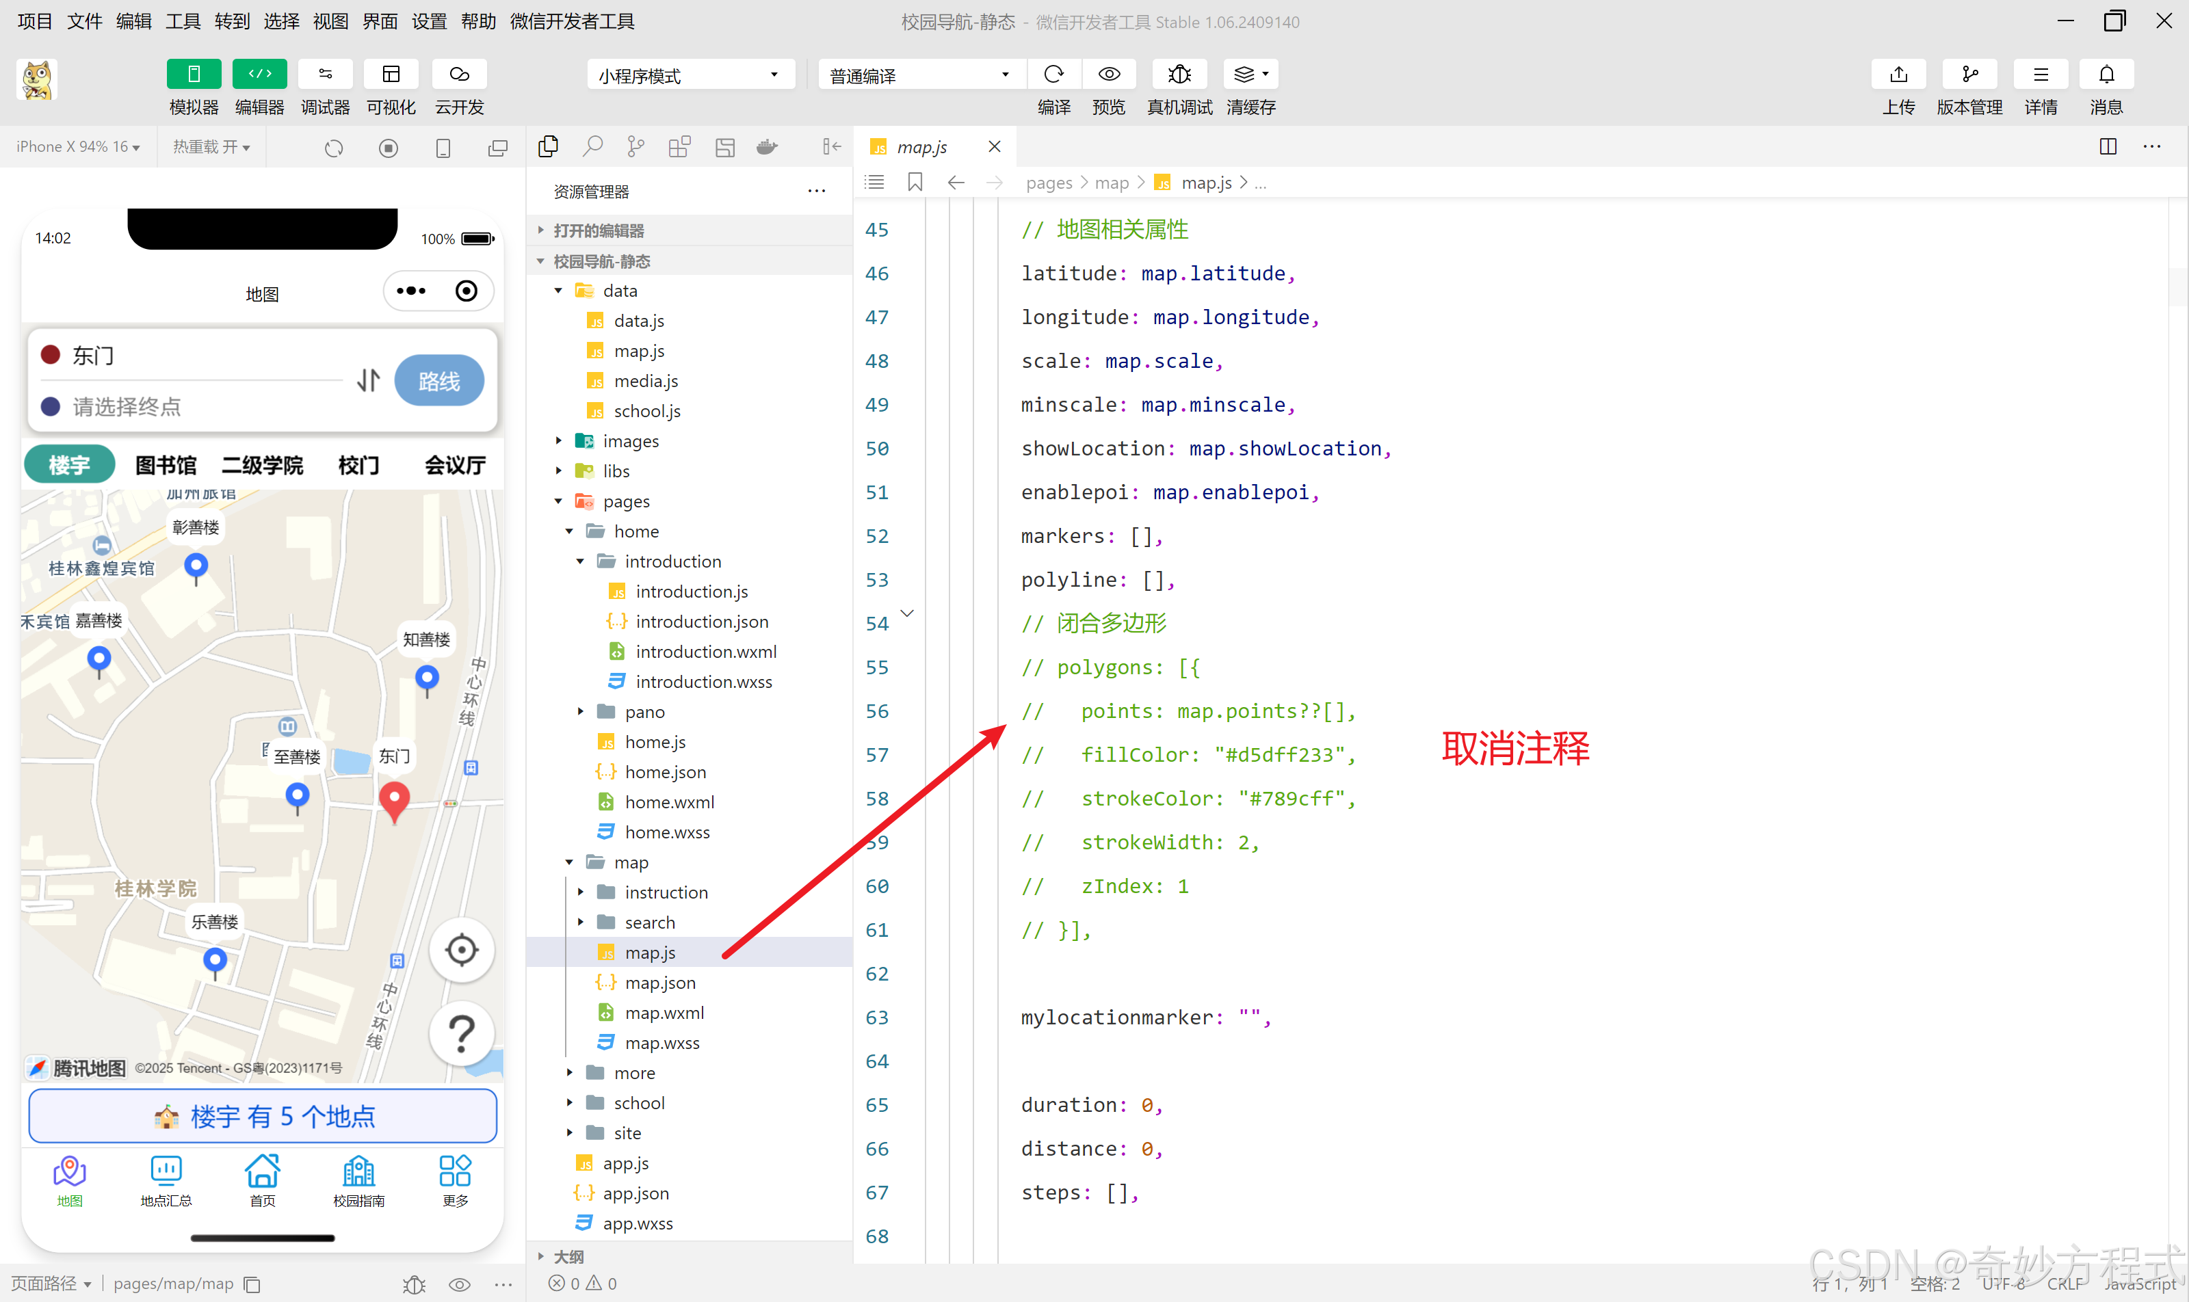Click the blue Route button
Image resolution: width=2189 pixels, height=1302 pixels.
pyautogui.click(x=439, y=381)
